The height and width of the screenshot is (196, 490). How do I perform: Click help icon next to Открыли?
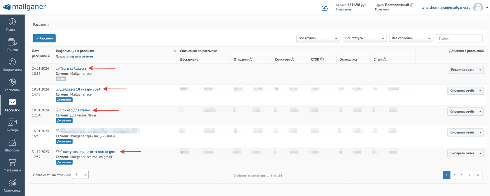[x=250, y=59]
